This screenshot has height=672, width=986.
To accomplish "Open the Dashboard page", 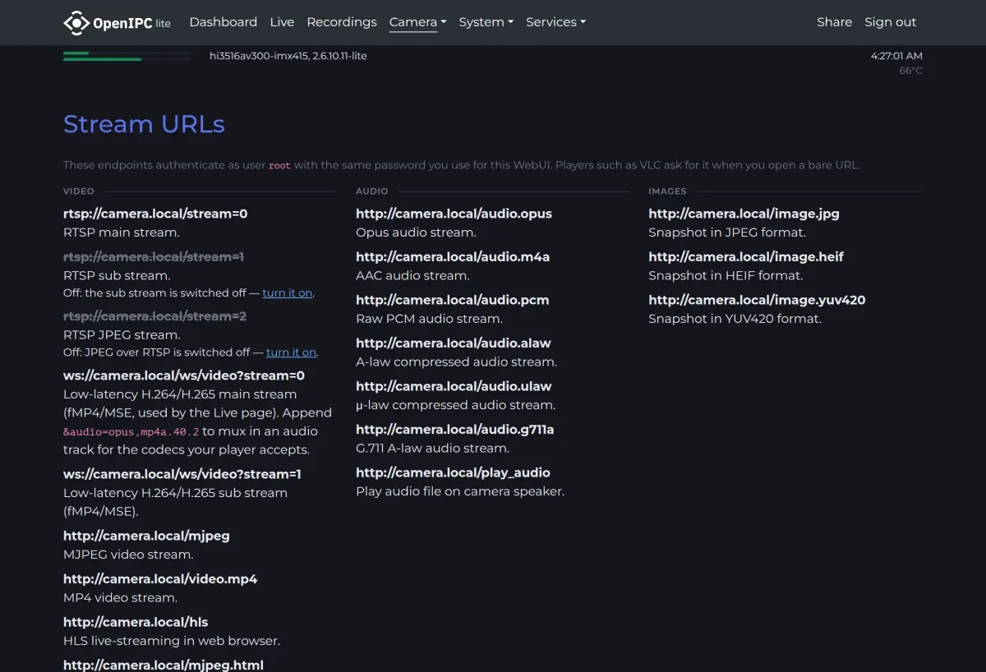I will pos(223,22).
